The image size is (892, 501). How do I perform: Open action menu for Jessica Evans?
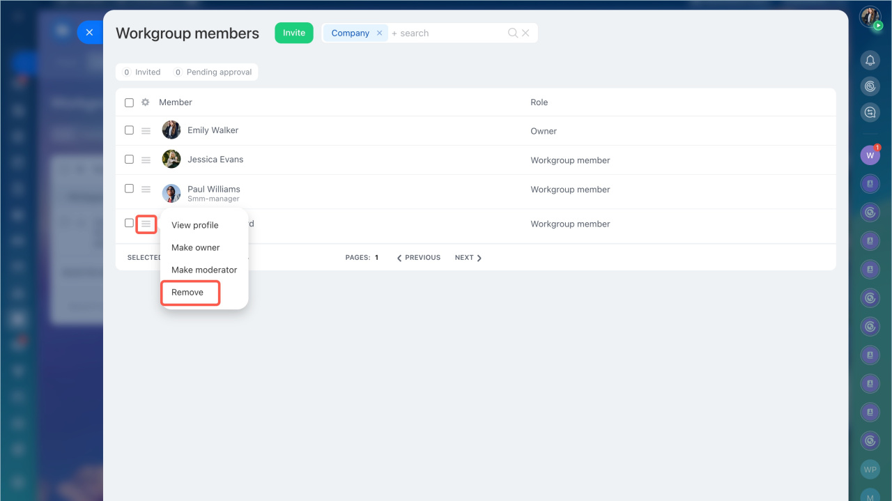tap(146, 160)
